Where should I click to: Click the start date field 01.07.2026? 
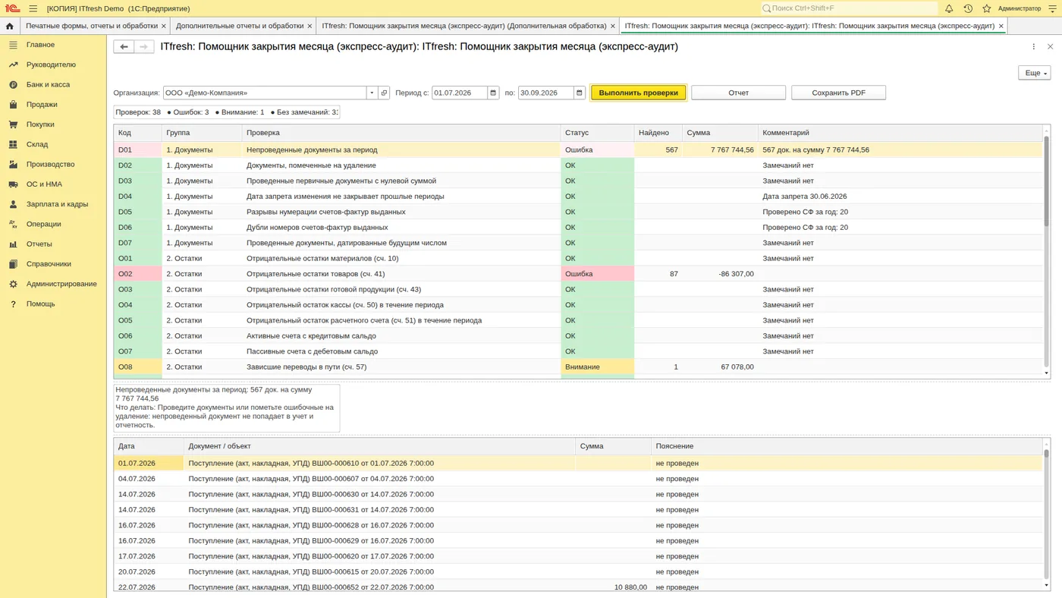click(460, 93)
